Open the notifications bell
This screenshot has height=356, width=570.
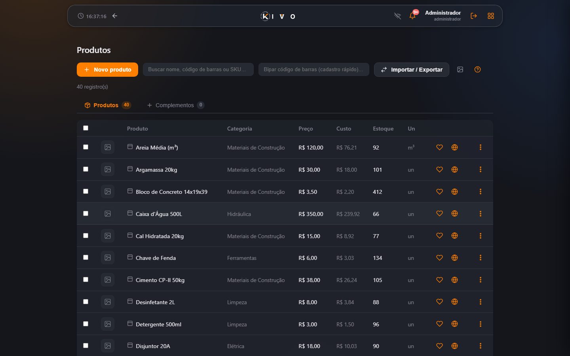pos(412,16)
